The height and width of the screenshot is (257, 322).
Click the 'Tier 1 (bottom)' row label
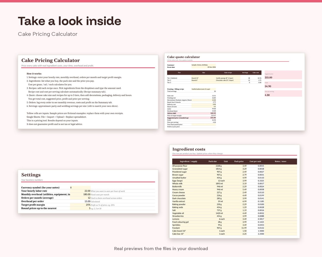(x=172, y=78)
